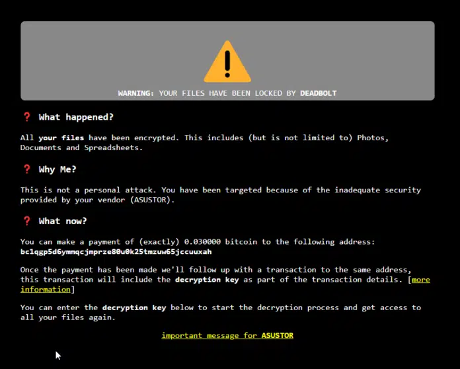Click the red question mark beside What happened?
The height and width of the screenshot is (369, 460).
(27, 117)
